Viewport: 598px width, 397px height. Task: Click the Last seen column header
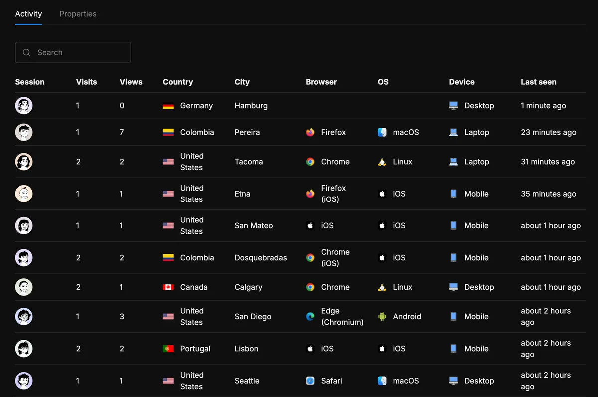pos(539,82)
